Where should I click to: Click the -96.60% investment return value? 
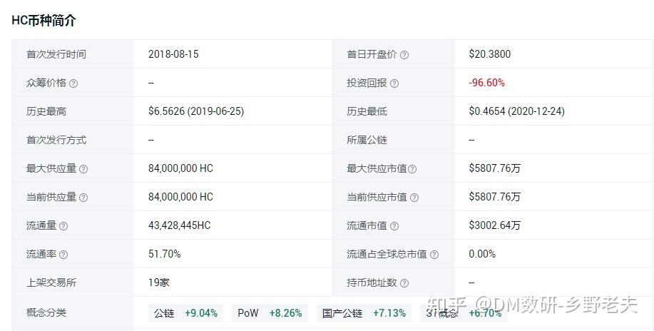click(486, 83)
